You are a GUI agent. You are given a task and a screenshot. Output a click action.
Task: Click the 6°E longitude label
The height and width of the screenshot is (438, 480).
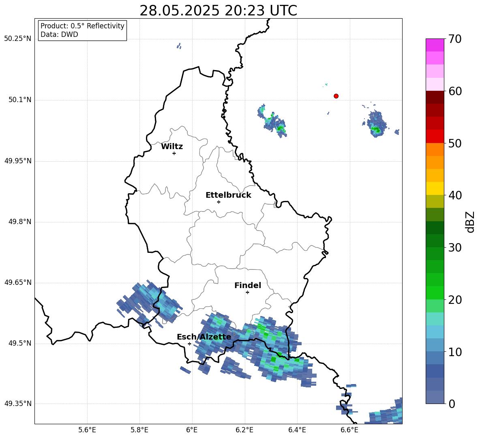[x=192, y=430]
